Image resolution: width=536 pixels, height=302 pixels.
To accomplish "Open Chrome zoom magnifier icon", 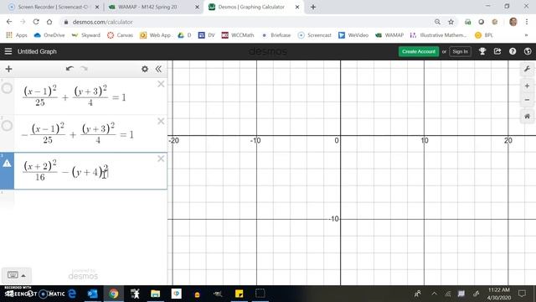I will [x=437, y=22].
